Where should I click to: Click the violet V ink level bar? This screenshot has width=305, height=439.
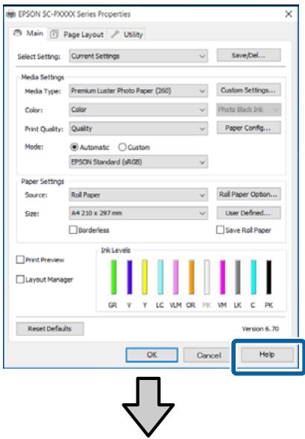[130, 277]
